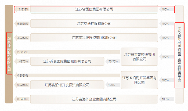
Task: Select the 江苏省海外企业集团有限公司 box
Action: 94,99
